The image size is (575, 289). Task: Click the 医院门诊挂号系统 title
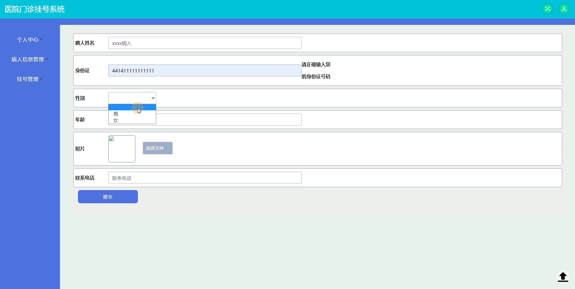34,9
